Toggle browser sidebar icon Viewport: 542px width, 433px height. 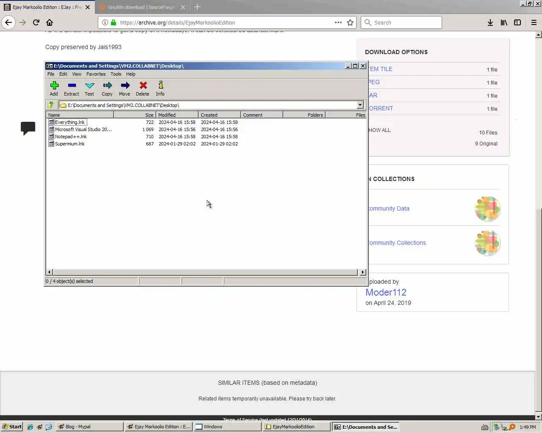pos(517,22)
